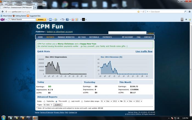
Task: Open the Firefox home page icon
Action: click(x=190, y=12)
